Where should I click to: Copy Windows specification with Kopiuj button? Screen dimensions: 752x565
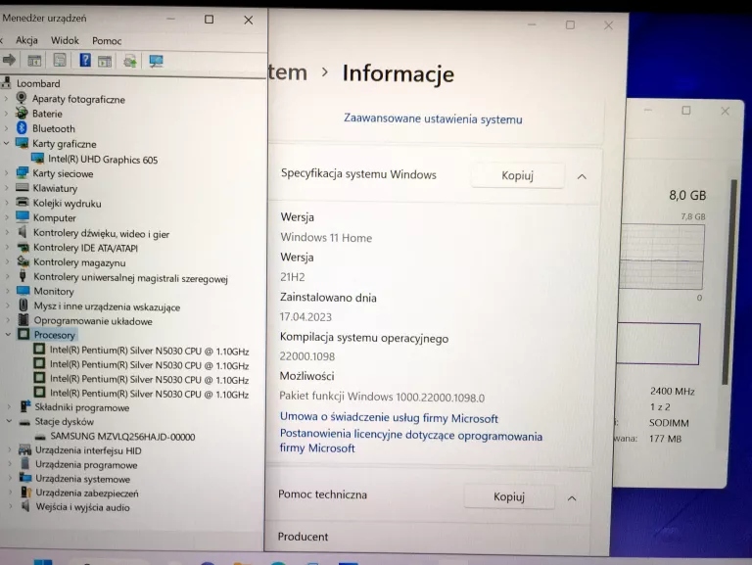(517, 175)
